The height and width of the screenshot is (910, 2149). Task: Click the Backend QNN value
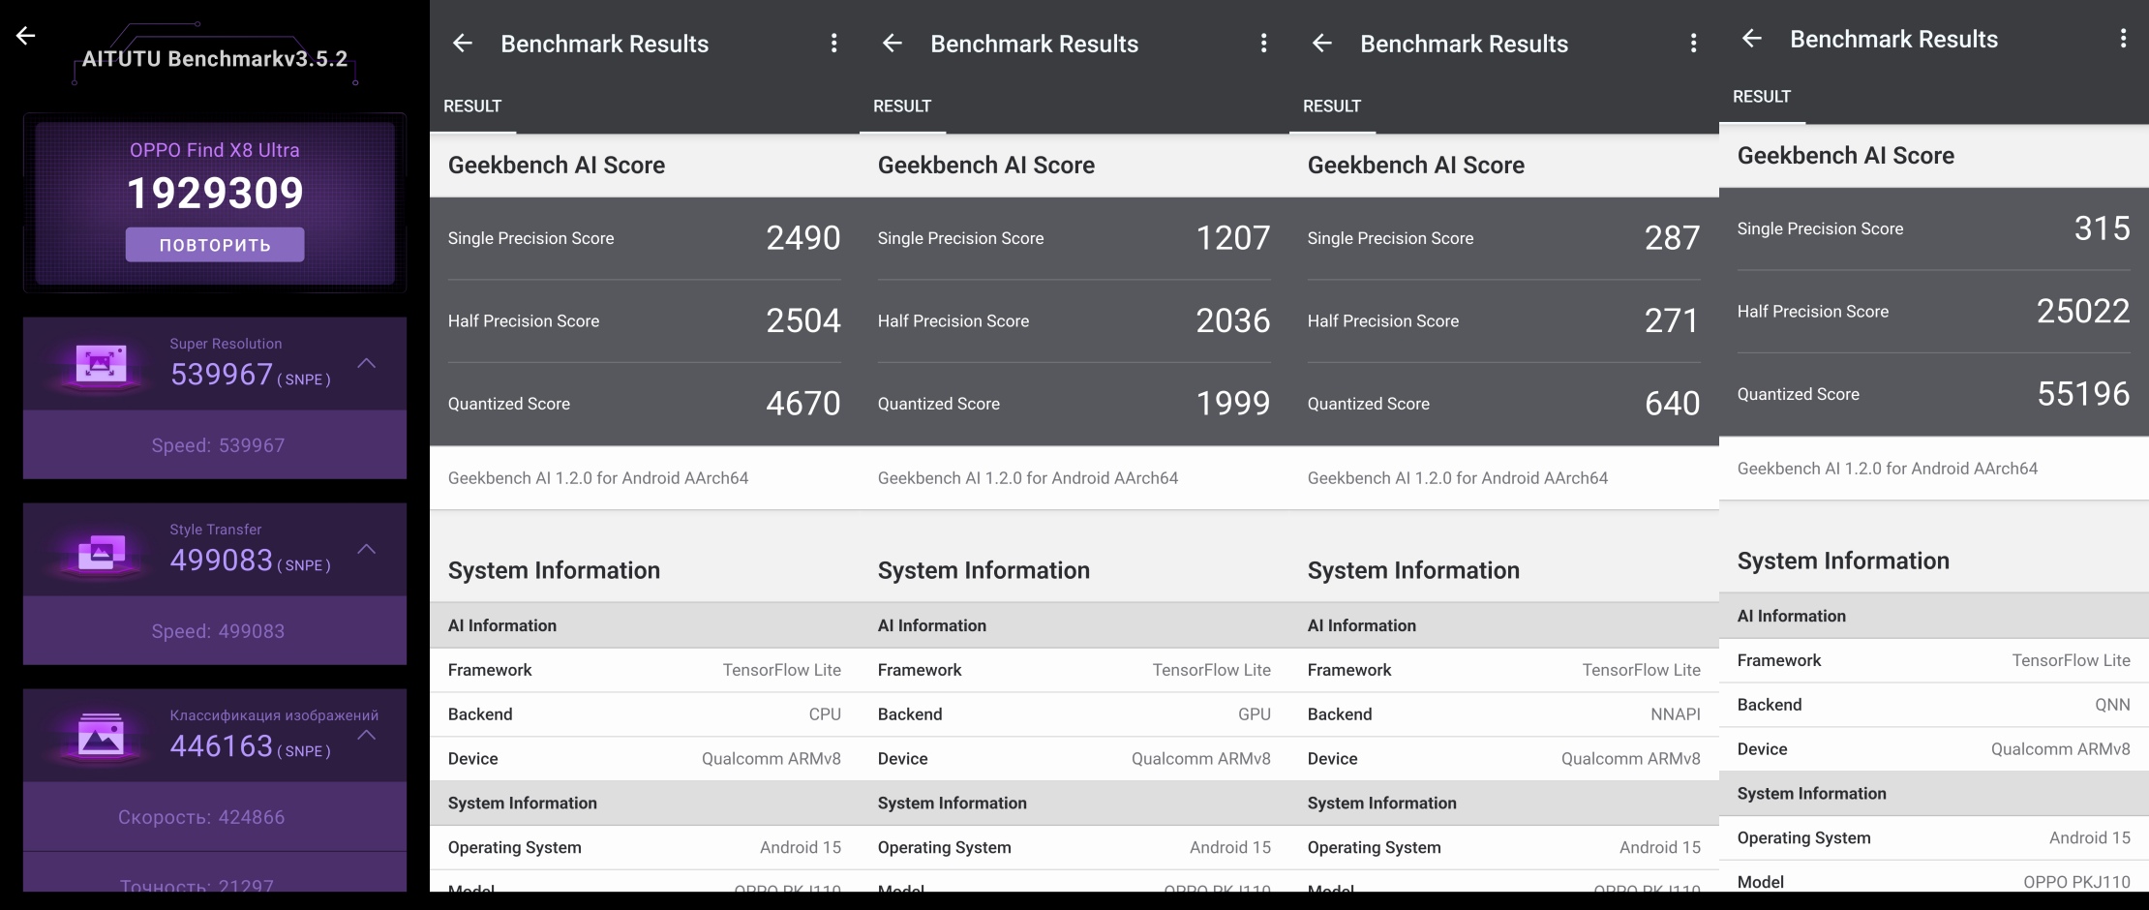[x=2112, y=705]
